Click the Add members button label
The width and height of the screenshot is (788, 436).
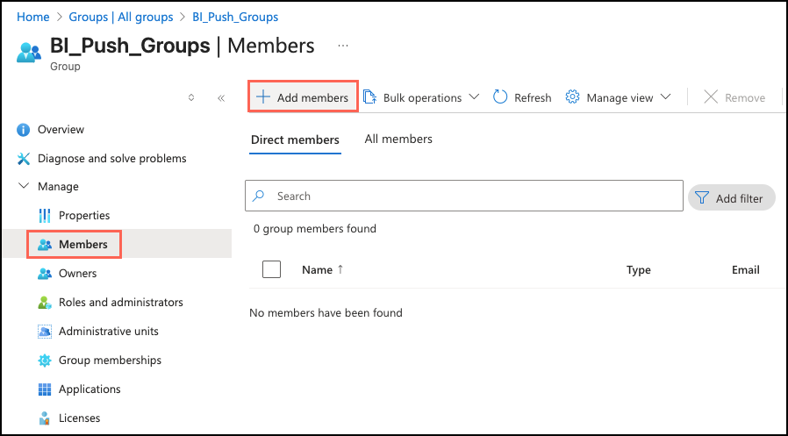tap(312, 98)
